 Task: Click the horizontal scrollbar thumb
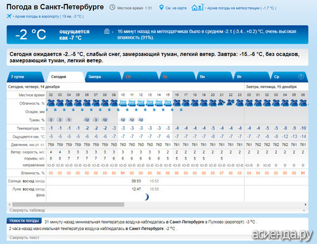pyautogui.click(x=68, y=205)
